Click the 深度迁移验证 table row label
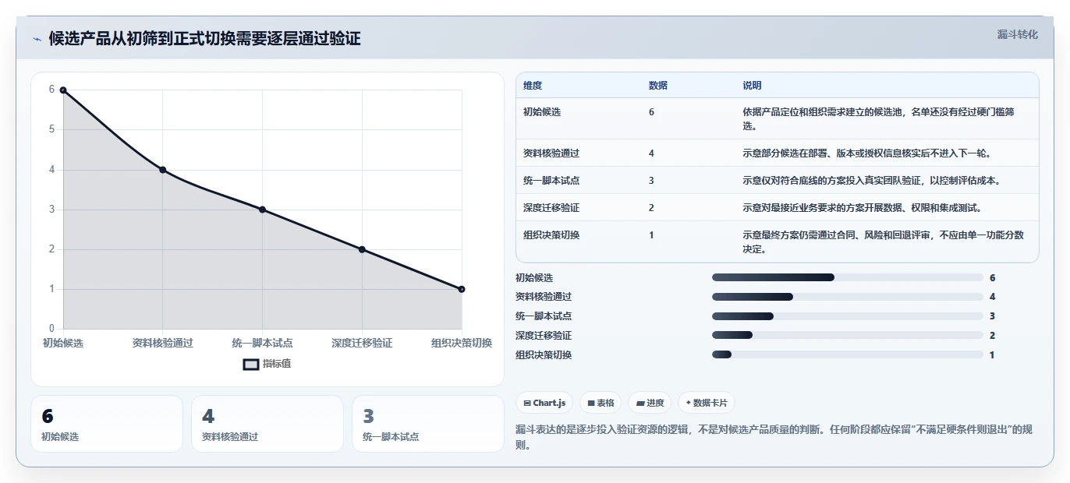The width and height of the screenshot is (1070, 483). (x=551, y=208)
